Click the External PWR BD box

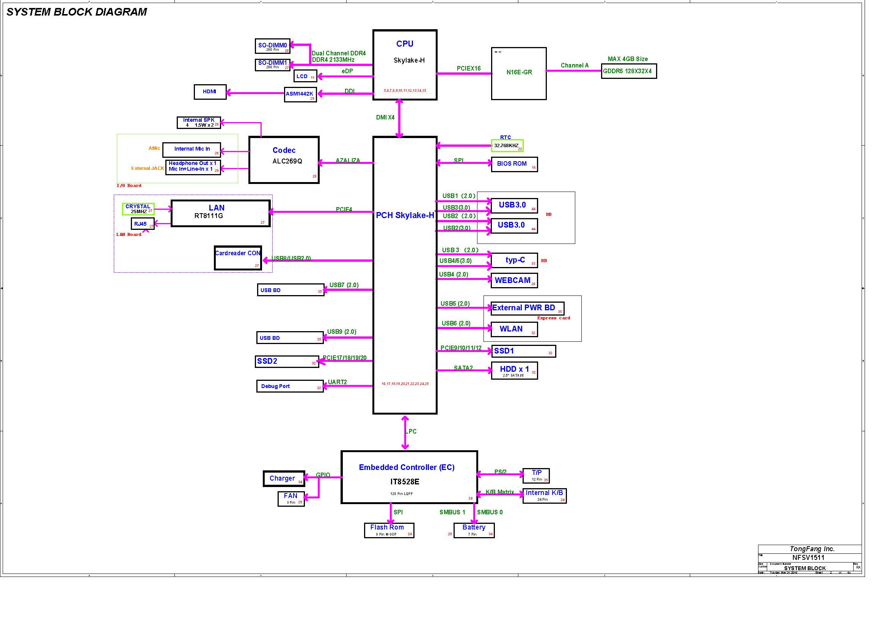527,308
